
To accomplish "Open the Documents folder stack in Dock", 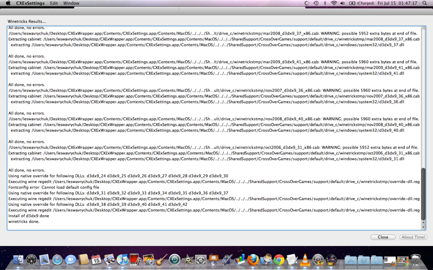I will 377,260.
